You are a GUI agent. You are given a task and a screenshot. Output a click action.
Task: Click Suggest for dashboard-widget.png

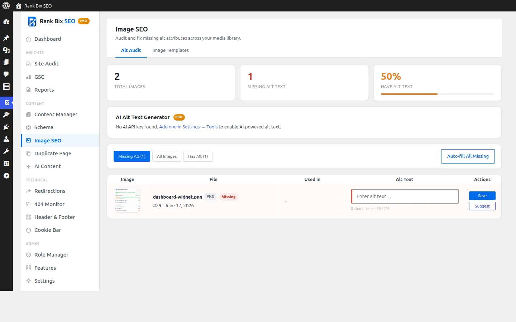(x=482, y=206)
